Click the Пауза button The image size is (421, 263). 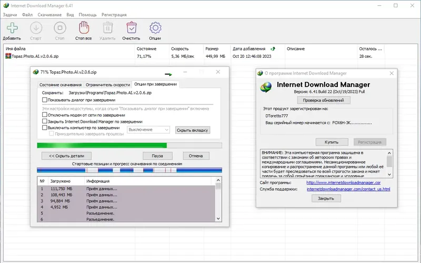click(x=157, y=156)
